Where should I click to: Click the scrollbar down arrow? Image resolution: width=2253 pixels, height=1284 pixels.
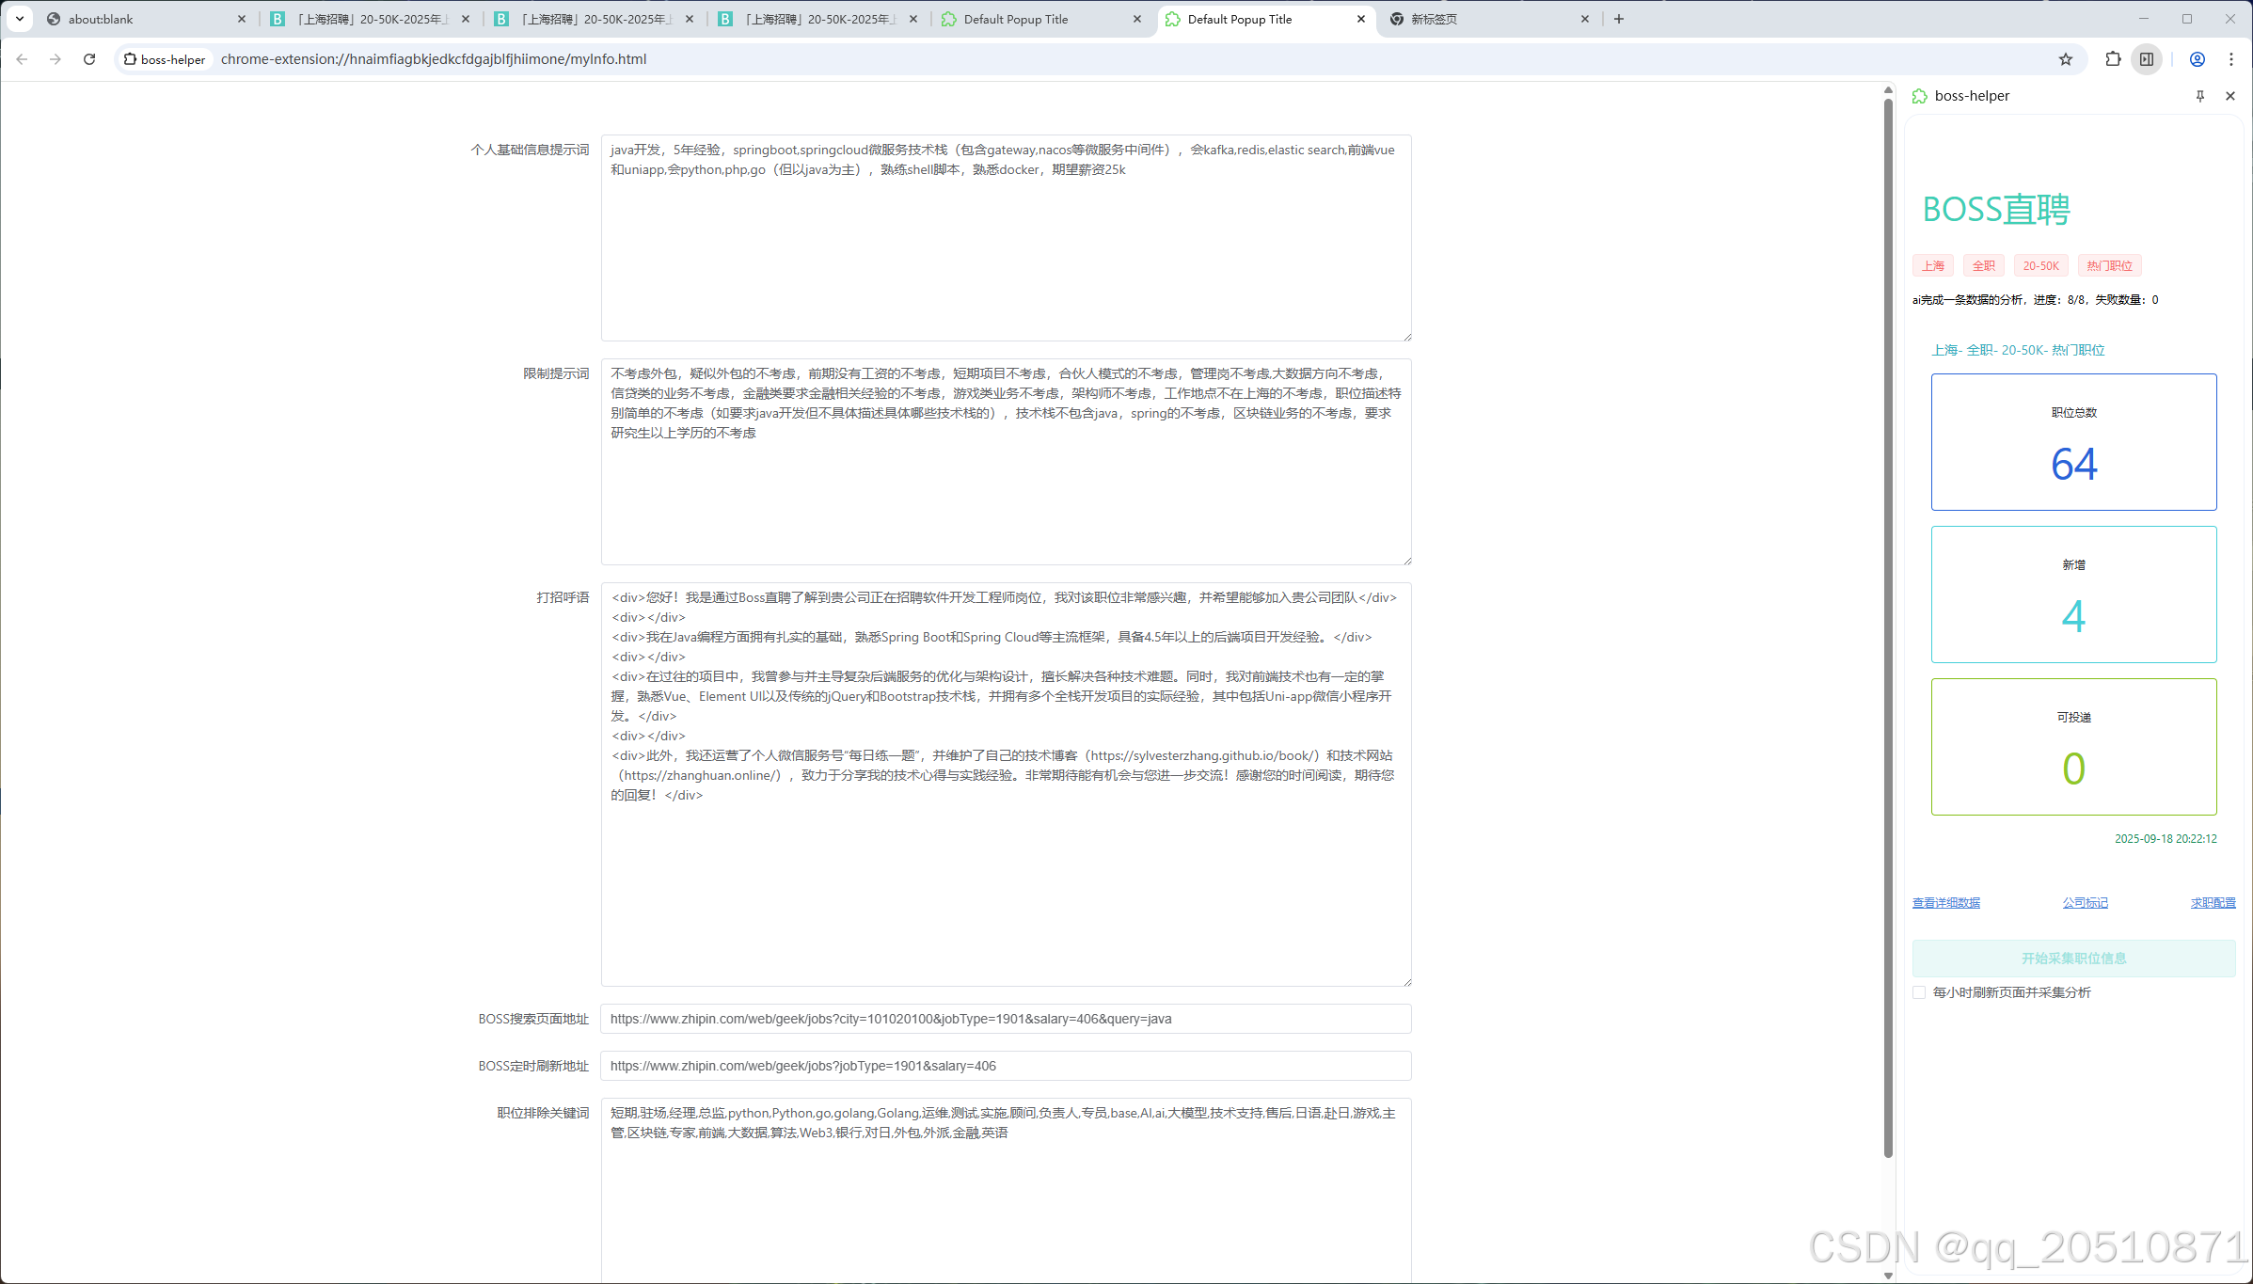click(x=1888, y=1276)
